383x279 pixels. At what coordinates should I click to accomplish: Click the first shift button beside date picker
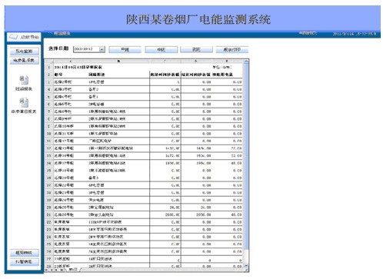click(x=125, y=49)
